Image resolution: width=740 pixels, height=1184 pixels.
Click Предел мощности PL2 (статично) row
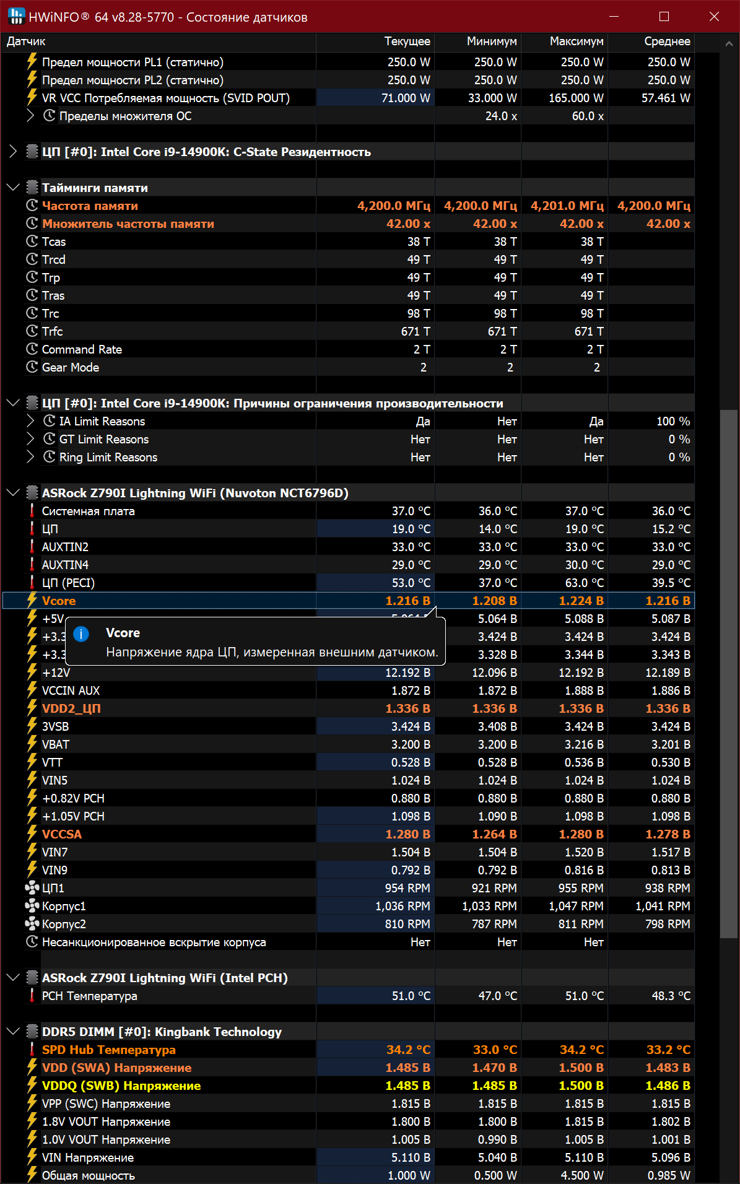348,80
